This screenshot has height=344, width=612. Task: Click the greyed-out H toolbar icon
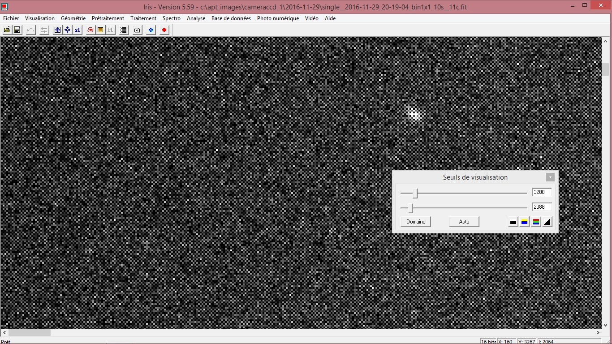pyautogui.click(x=110, y=30)
